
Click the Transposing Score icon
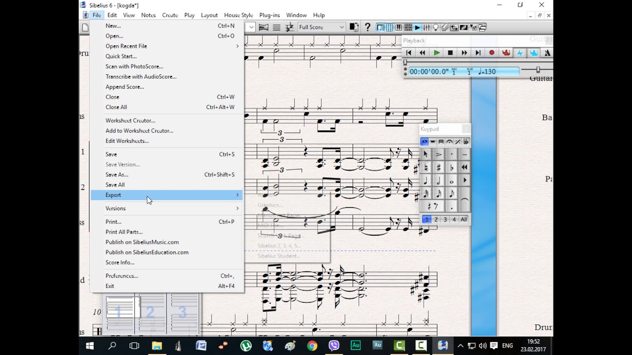(x=290, y=27)
